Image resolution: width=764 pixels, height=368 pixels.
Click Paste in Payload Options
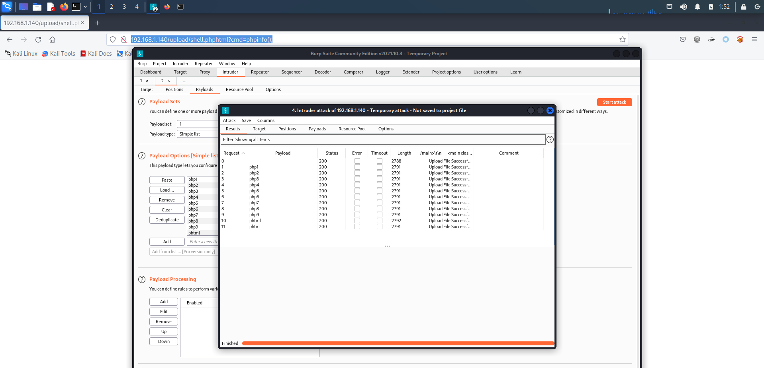167,180
